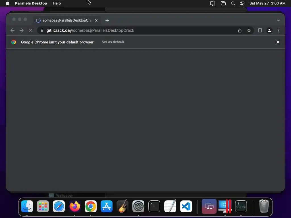Toggle the Chrome side panel
The width and height of the screenshot is (291, 218).
coord(260,30)
